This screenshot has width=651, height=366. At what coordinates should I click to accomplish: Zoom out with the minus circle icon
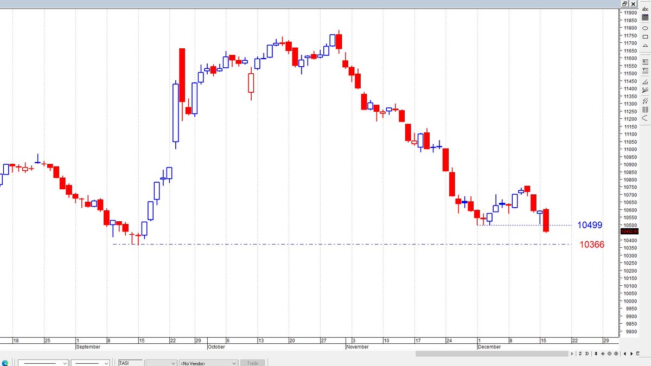tap(609, 354)
